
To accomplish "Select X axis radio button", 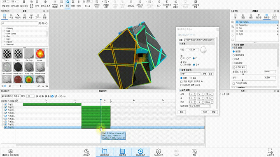I will pyautogui.click(x=182, y=58).
